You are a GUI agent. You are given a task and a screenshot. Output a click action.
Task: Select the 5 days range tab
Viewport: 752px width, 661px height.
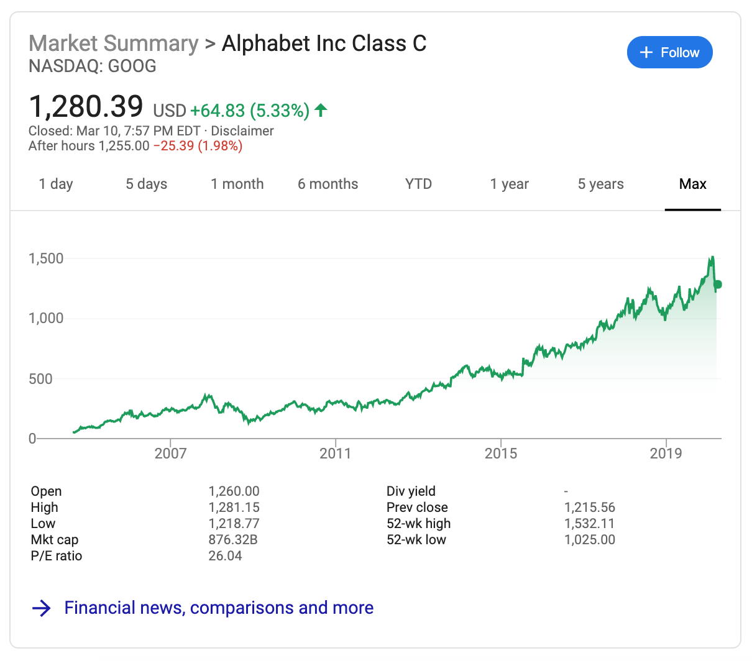[147, 184]
